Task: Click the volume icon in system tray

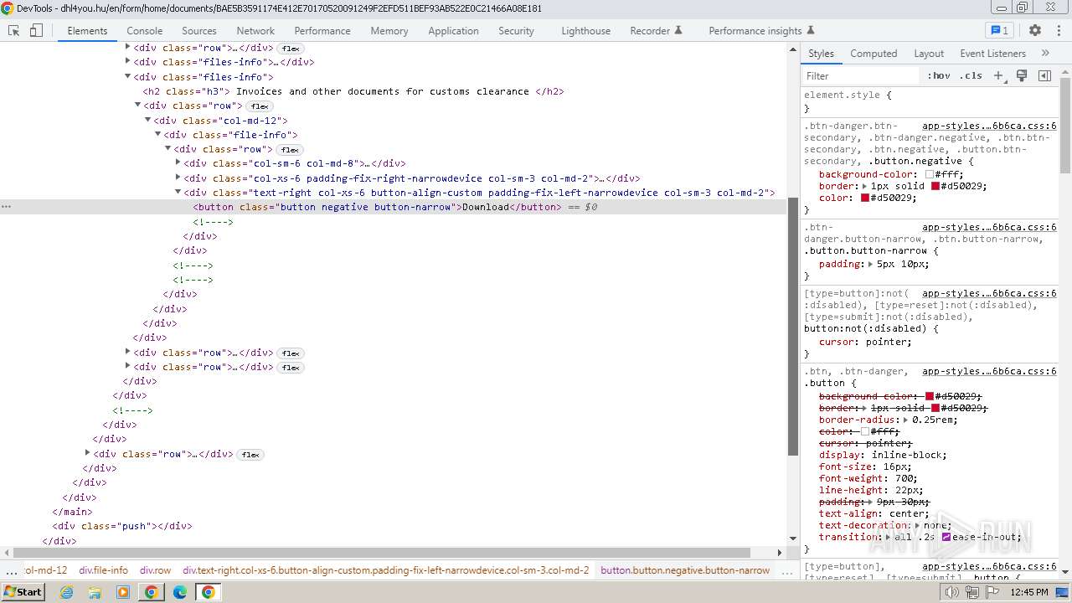Action: click(952, 592)
